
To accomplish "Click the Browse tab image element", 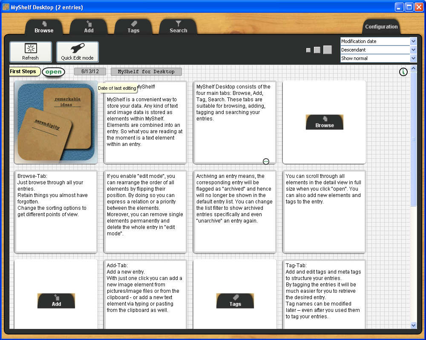I will click(324, 123).
